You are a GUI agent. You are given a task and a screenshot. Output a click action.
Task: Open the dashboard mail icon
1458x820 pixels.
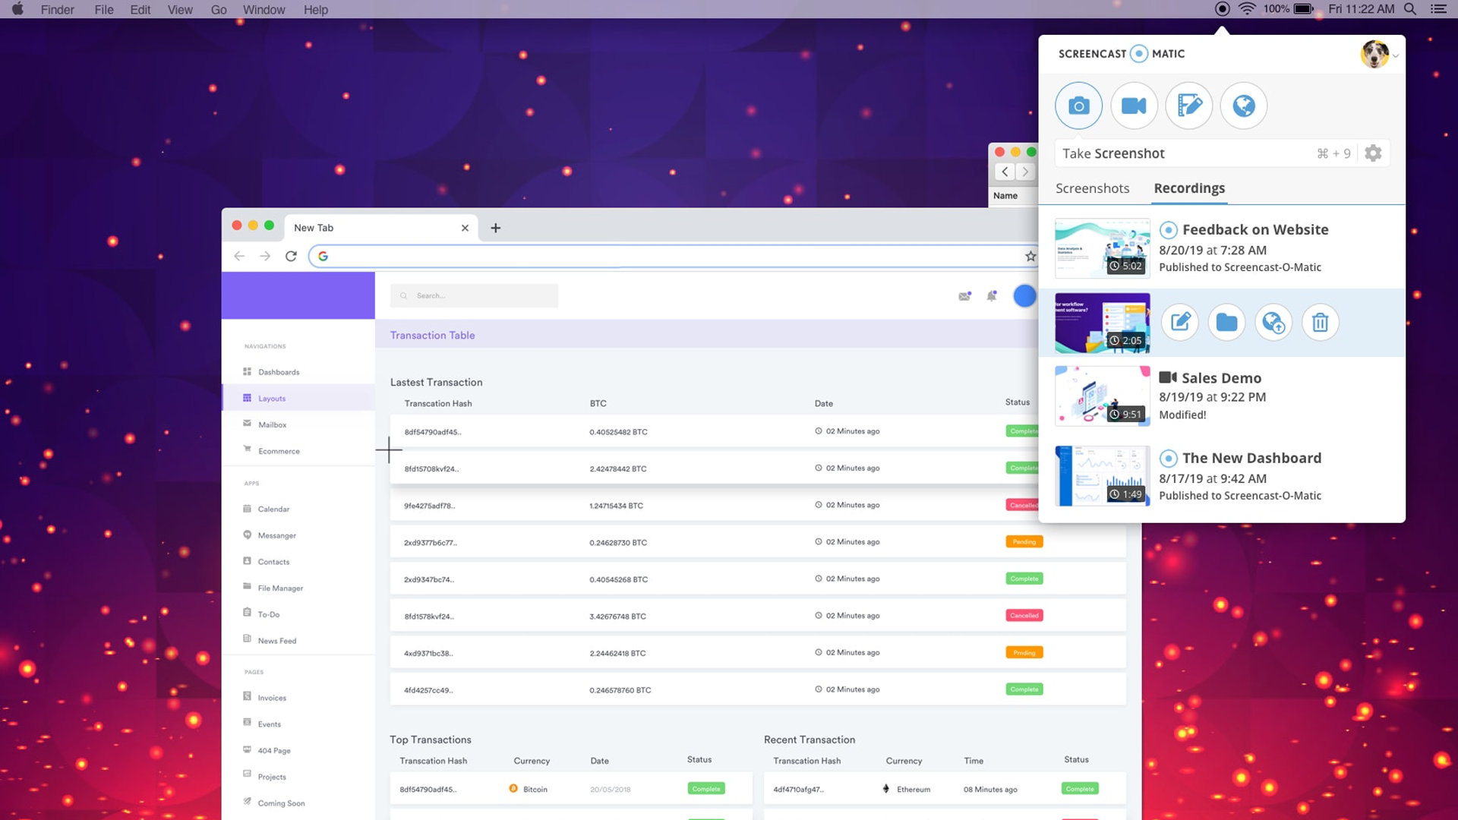point(964,296)
